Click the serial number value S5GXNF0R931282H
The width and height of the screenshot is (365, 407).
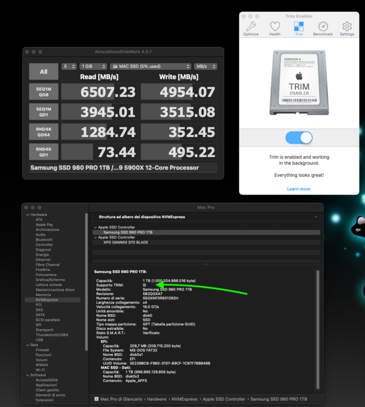160,298
